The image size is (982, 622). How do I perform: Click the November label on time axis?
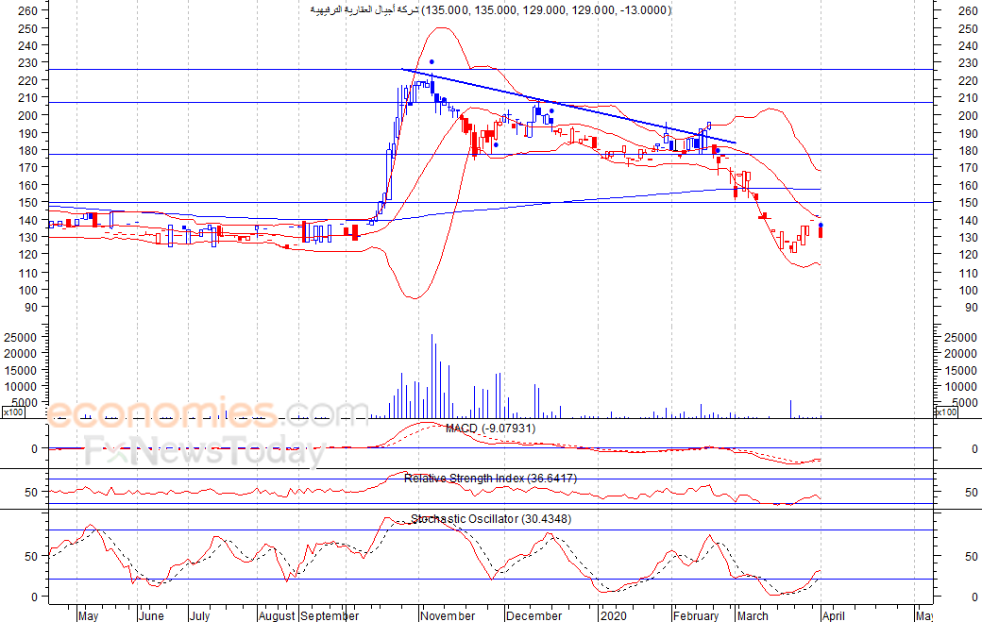pos(448,615)
